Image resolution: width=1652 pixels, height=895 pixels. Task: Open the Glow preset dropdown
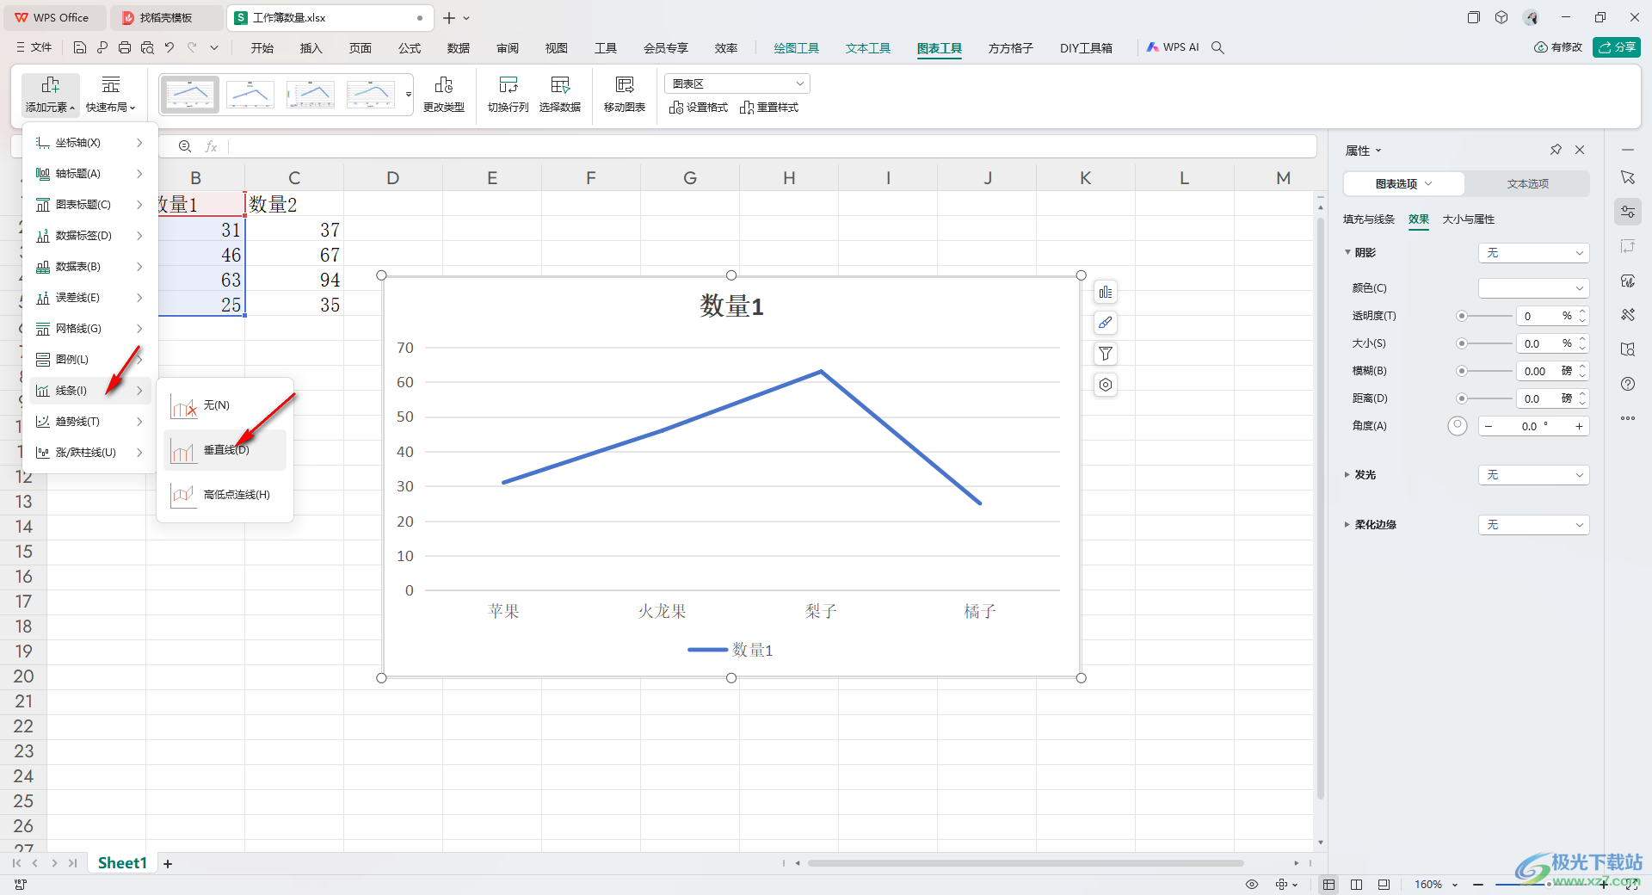[1533, 475]
